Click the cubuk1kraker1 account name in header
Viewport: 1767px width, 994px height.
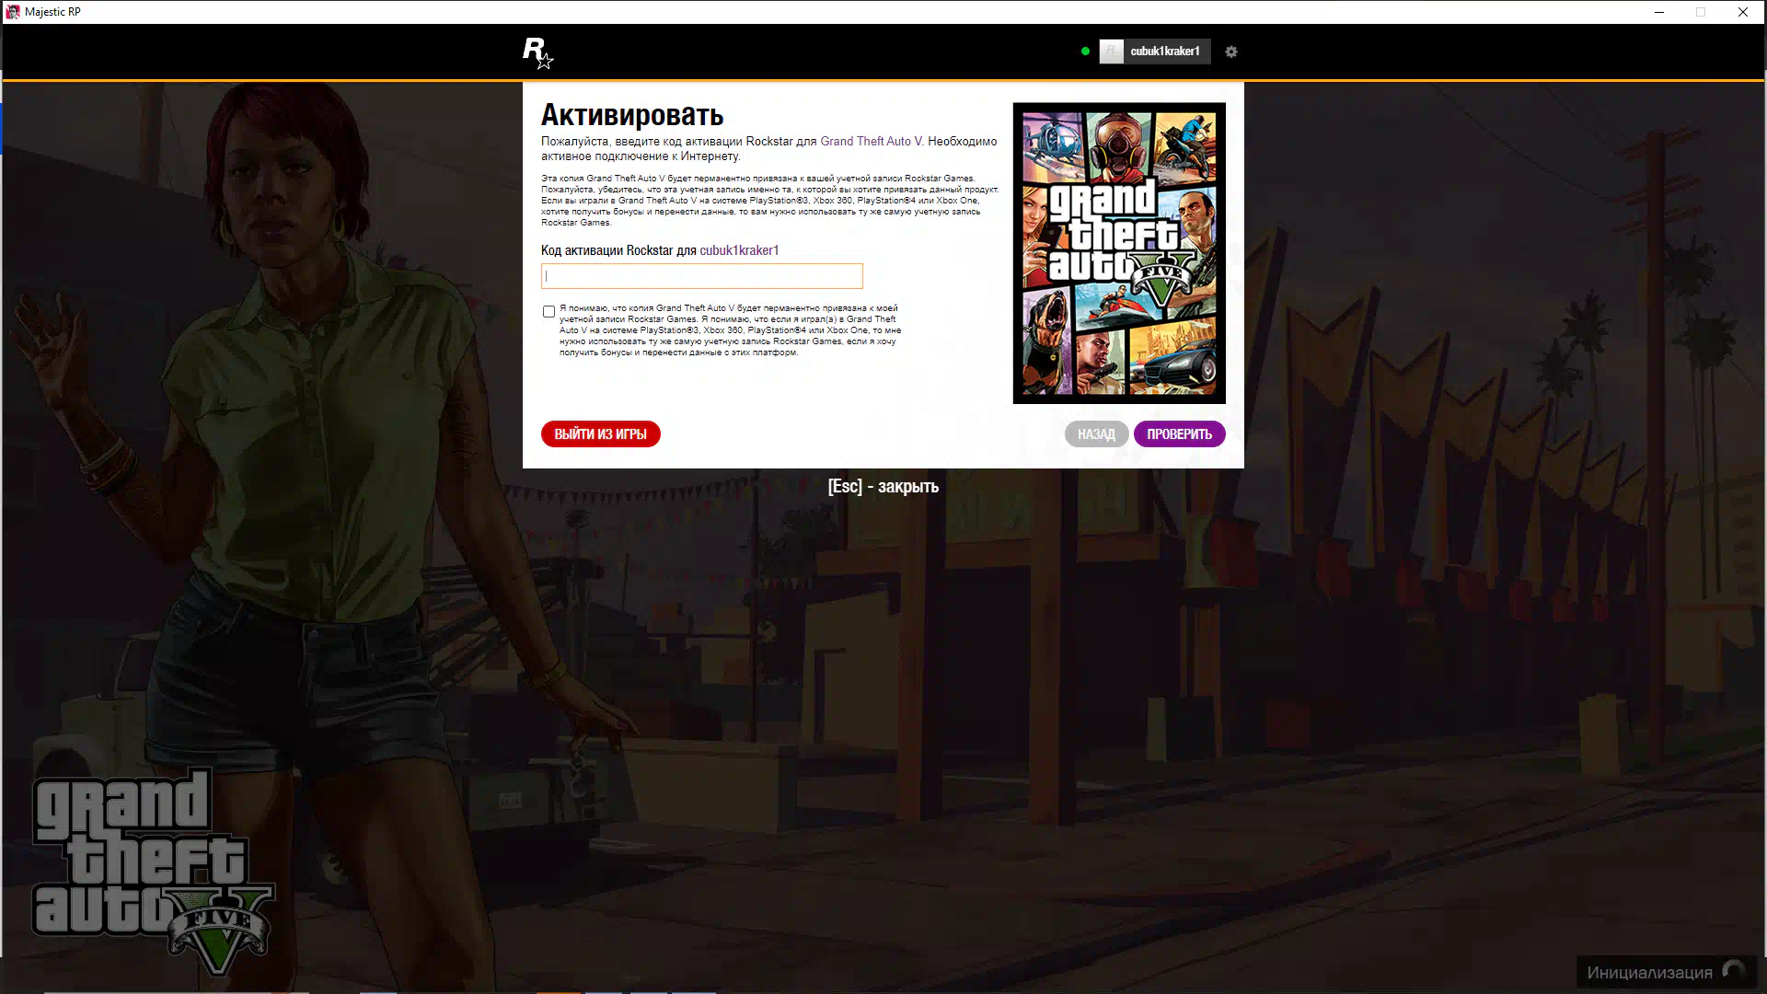(1165, 52)
